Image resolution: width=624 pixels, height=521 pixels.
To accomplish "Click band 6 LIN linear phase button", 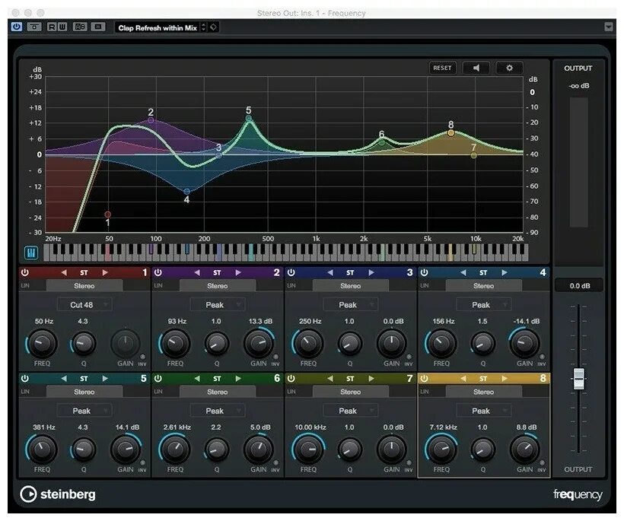I will [158, 392].
